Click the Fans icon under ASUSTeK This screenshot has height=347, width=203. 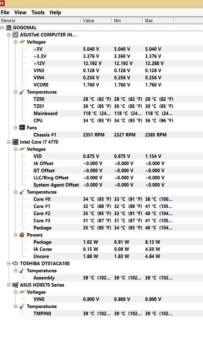click(22, 128)
